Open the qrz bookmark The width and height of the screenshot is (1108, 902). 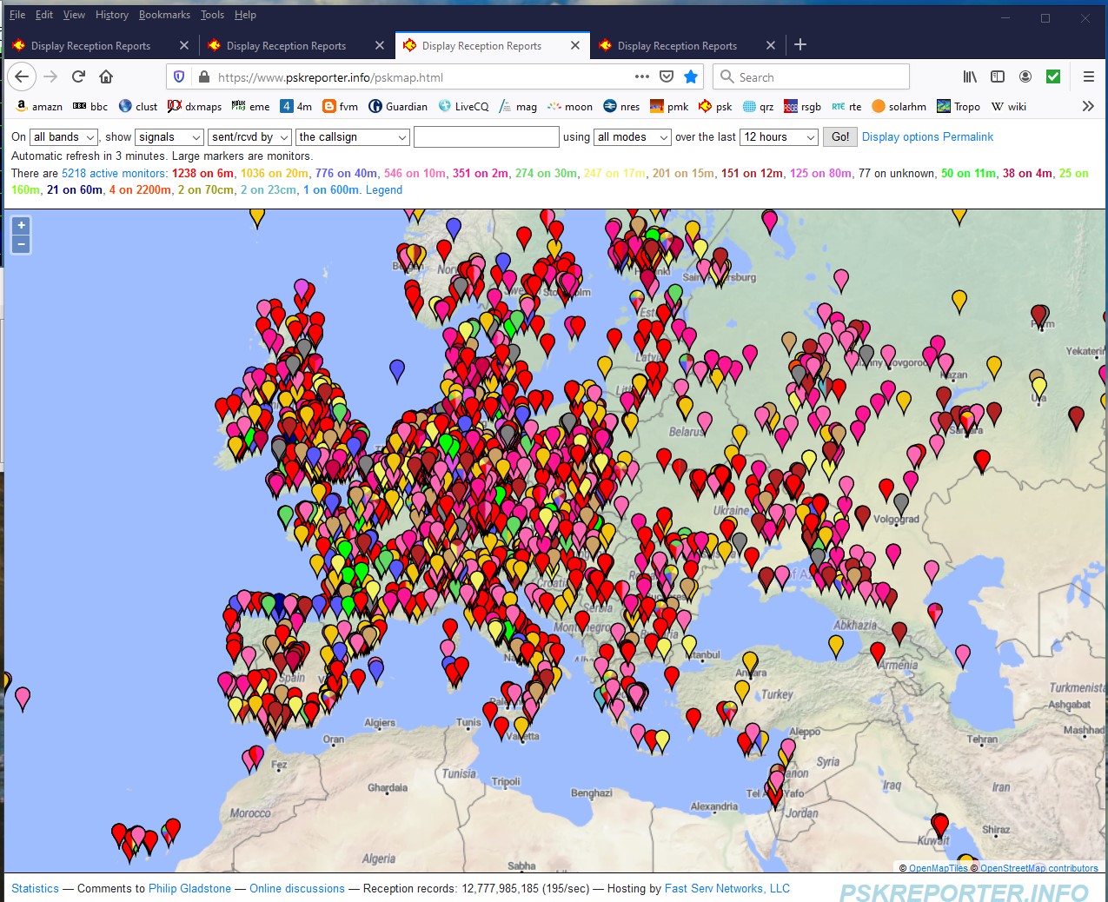click(760, 106)
